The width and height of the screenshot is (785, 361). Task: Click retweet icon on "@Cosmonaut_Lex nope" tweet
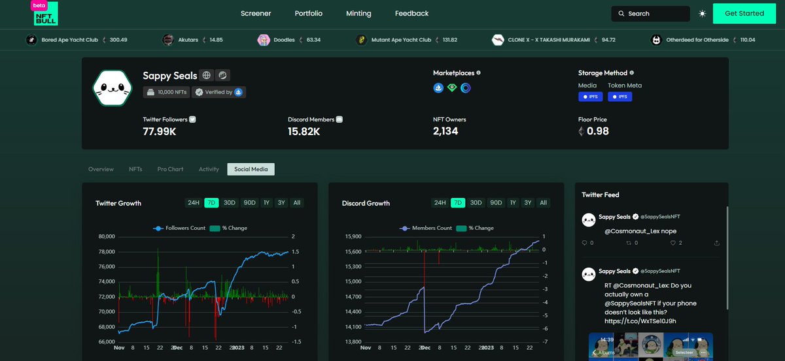coord(629,243)
